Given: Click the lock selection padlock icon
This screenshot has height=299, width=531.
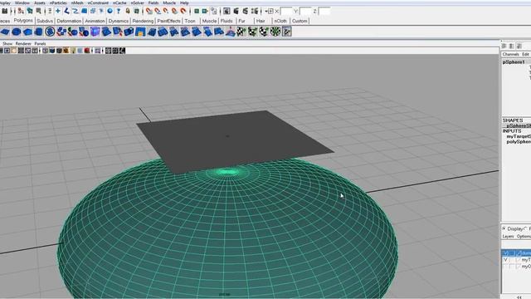Looking at the screenshot, I should tap(128, 11).
